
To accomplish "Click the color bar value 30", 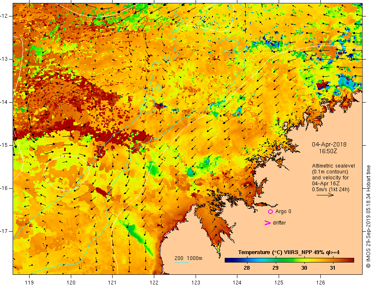I will (304, 268).
